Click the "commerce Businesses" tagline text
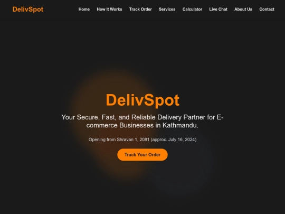 pos(120,125)
